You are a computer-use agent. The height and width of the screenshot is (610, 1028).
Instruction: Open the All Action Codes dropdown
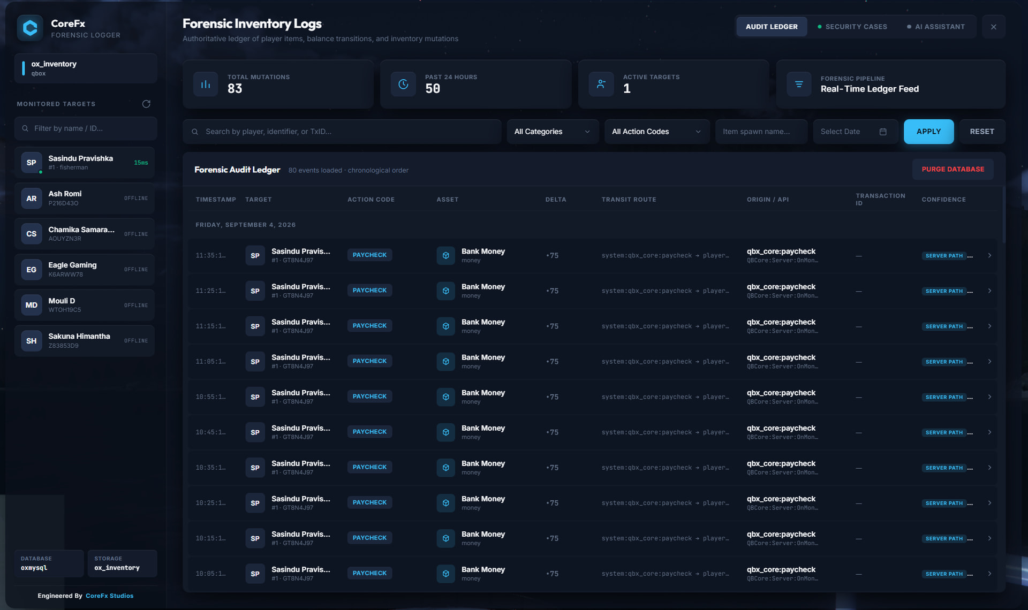(x=656, y=132)
